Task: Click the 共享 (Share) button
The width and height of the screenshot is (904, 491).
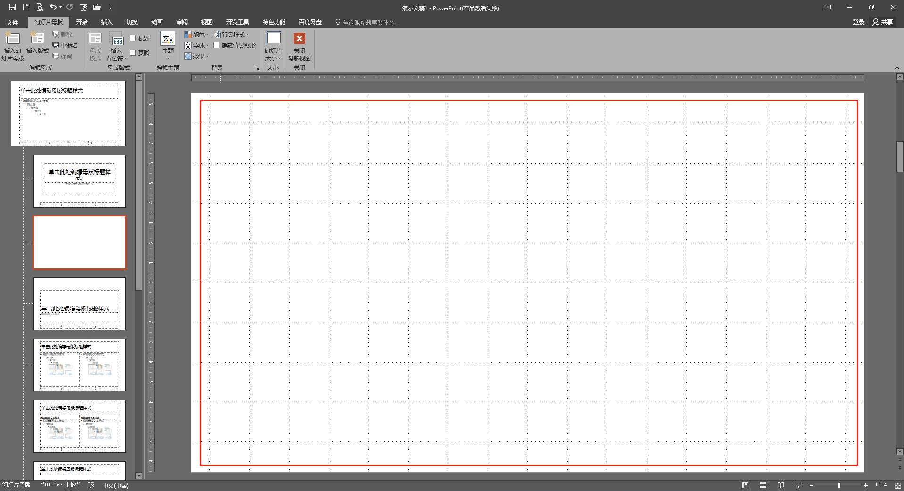Action: coord(883,22)
